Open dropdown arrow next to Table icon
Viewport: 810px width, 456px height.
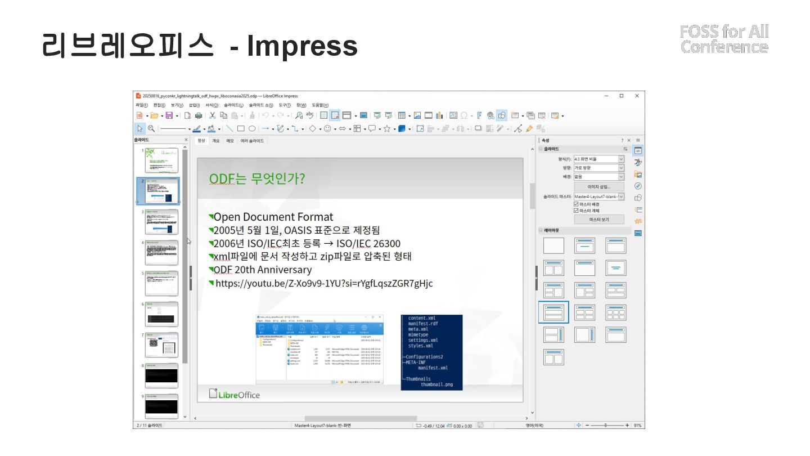tap(409, 116)
